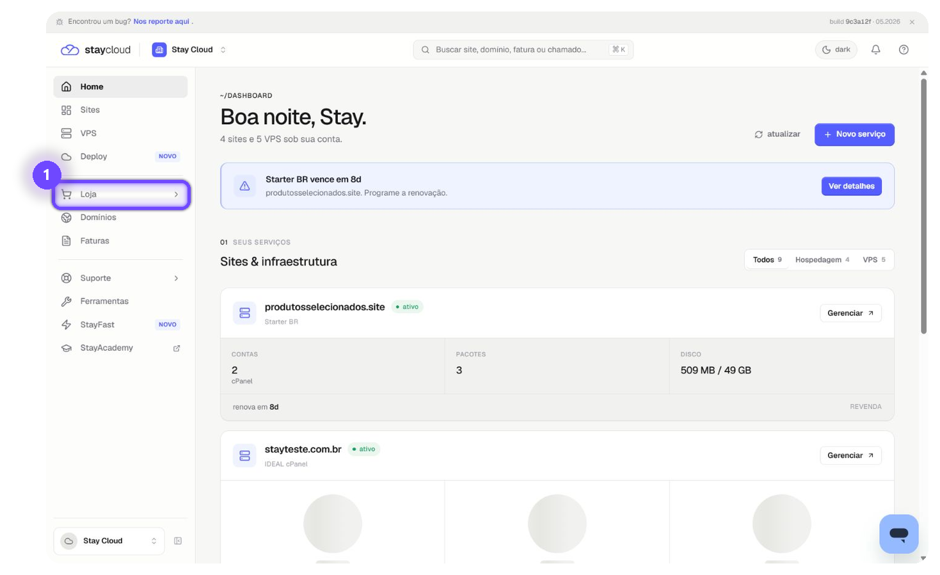Click the ⌘K shortcut badge

[619, 50]
